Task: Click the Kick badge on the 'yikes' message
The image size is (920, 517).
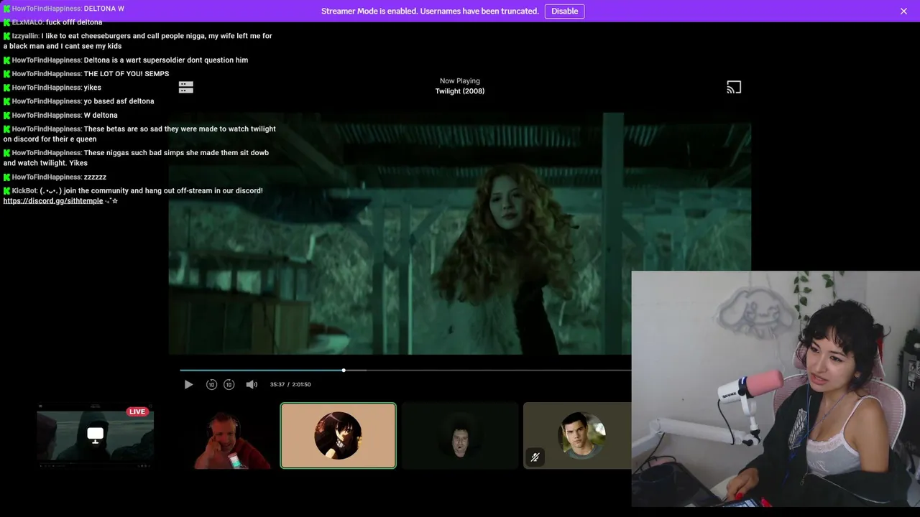Action: (7, 88)
